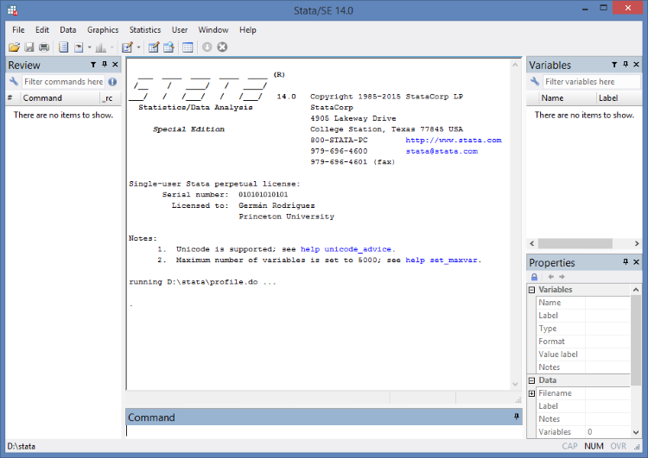This screenshot has height=458, width=648.
Task: Click the filter funnel icon in Review panel
Action: [93, 65]
